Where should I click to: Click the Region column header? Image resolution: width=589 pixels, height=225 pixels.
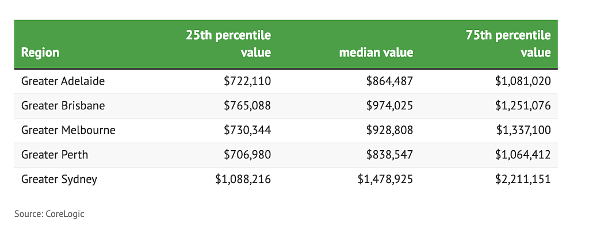point(40,52)
